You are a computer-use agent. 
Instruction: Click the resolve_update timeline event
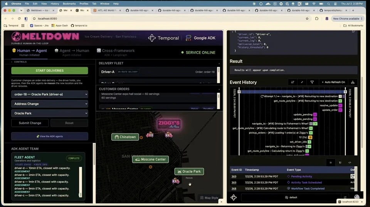click(x=340, y=105)
